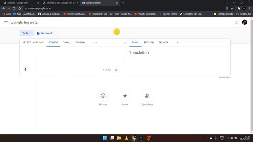Open the Google apps grid

tap(237, 22)
